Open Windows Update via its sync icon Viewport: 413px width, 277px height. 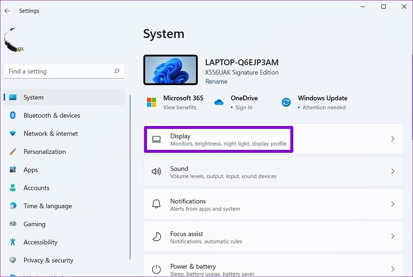coord(286,102)
